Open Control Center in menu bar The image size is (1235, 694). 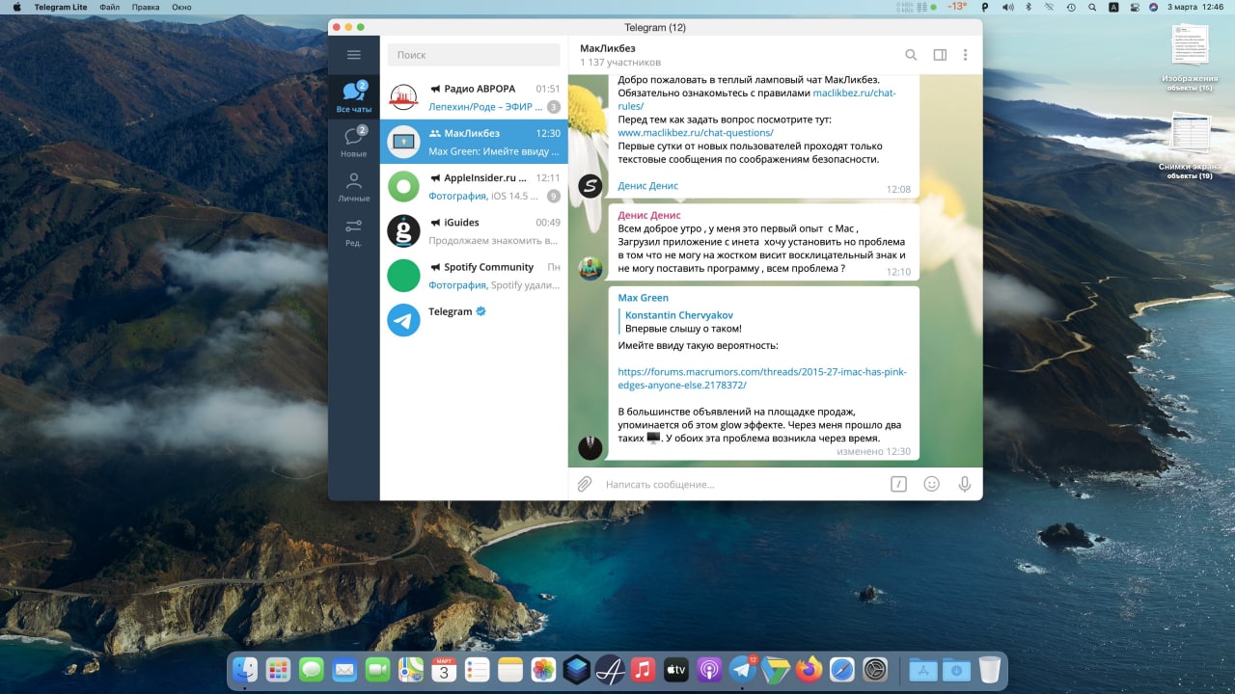coord(1134,7)
